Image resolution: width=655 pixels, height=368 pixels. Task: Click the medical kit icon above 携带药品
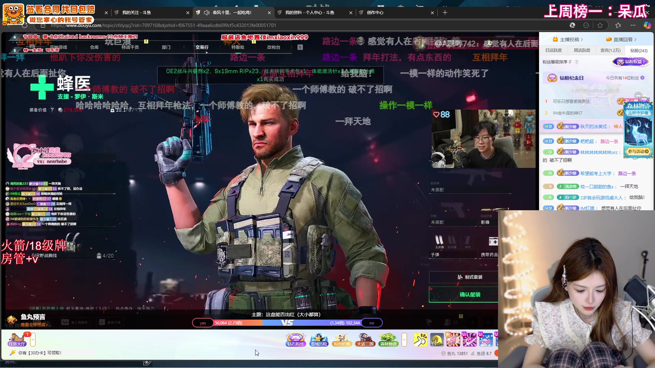pyautogui.click(x=493, y=241)
